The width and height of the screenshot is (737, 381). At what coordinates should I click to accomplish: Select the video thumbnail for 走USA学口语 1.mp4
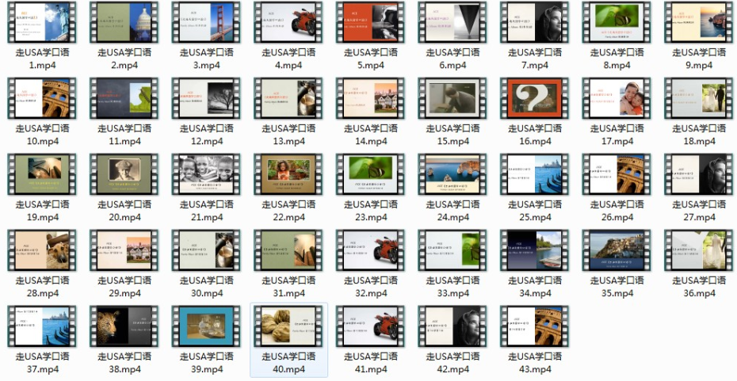pos(42,22)
